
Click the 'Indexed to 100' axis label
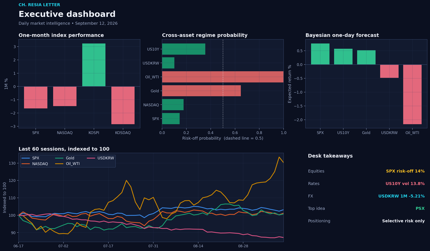point(5,197)
